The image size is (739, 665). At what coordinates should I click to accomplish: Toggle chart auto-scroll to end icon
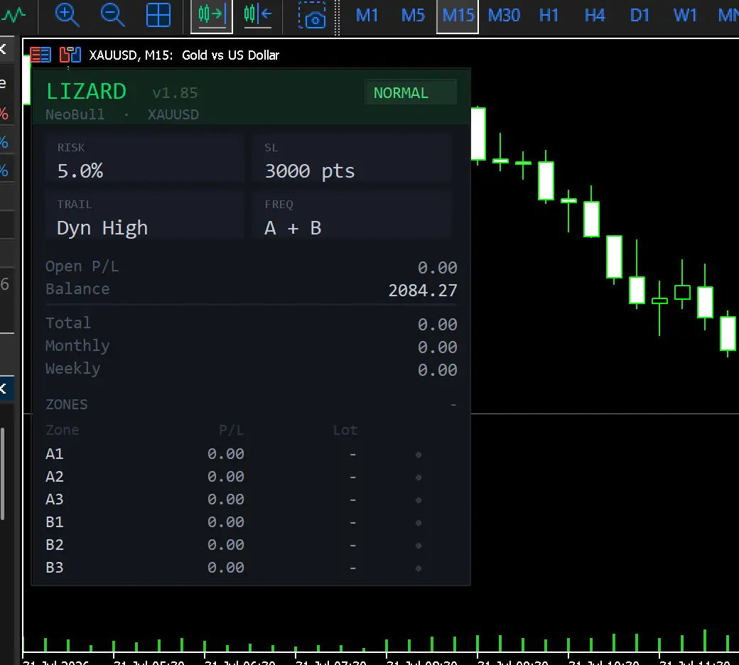click(x=212, y=16)
